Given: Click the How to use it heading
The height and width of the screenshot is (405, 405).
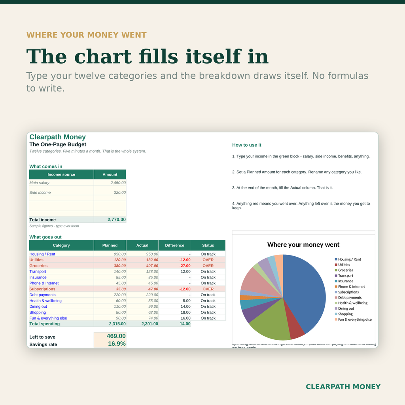Looking at the screenshot, I should 247,145.
